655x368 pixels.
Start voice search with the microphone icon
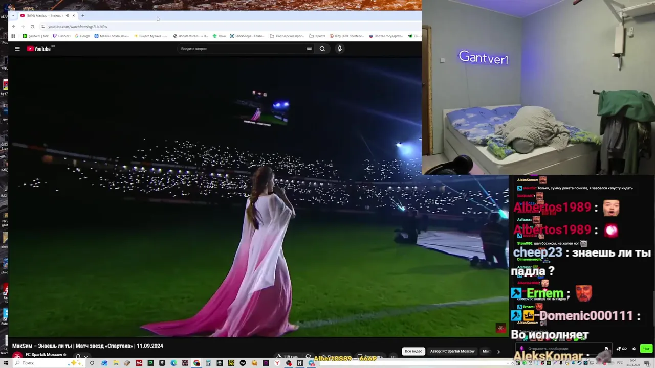(339, 49)
